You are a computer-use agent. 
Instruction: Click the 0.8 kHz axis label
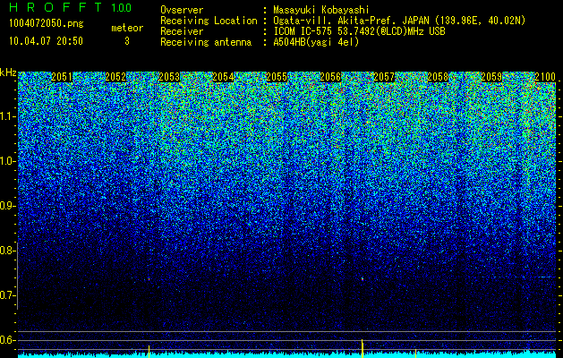coord(6,251)
